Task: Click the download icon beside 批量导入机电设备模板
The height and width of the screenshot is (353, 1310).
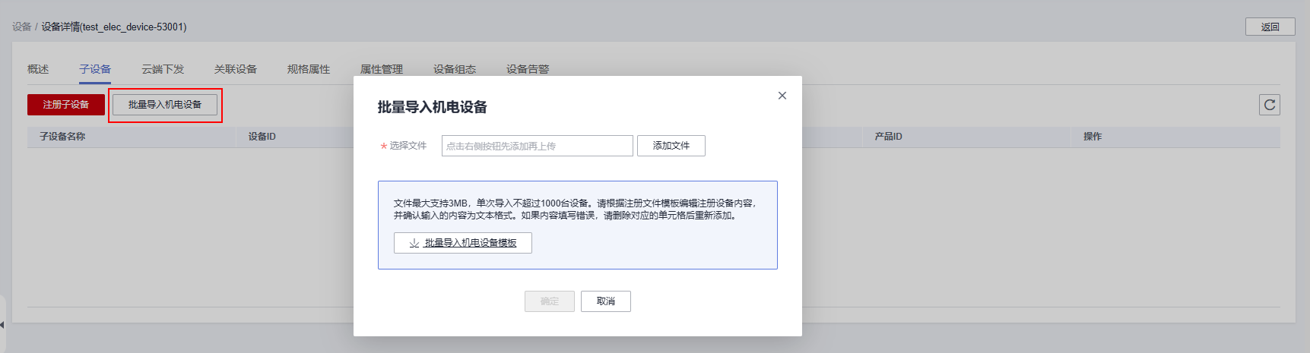Action: (x=414, y=243)
